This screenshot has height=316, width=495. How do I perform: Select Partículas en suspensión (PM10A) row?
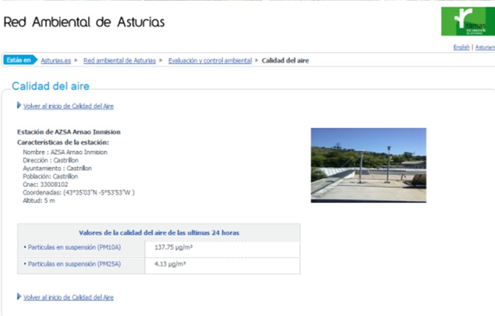click(x=74, y=248)
